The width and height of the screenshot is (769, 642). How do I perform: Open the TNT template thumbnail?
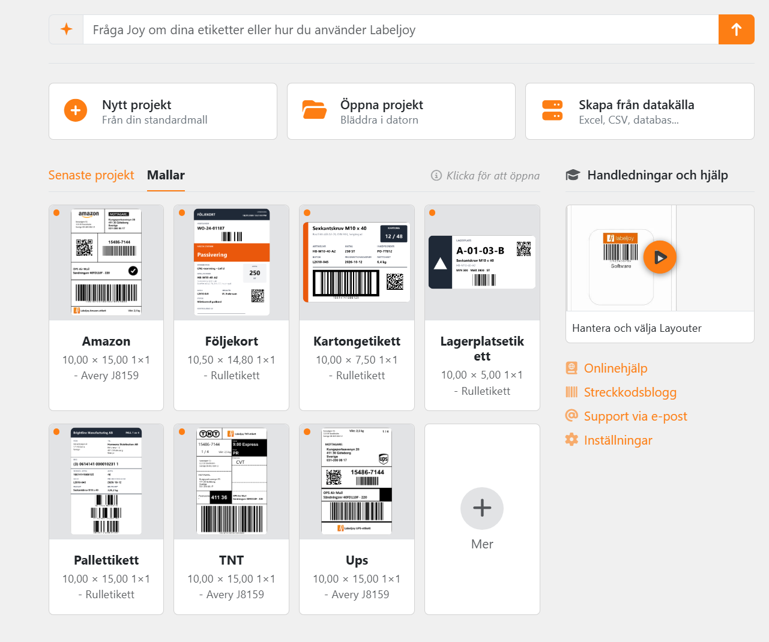(232, 481)
